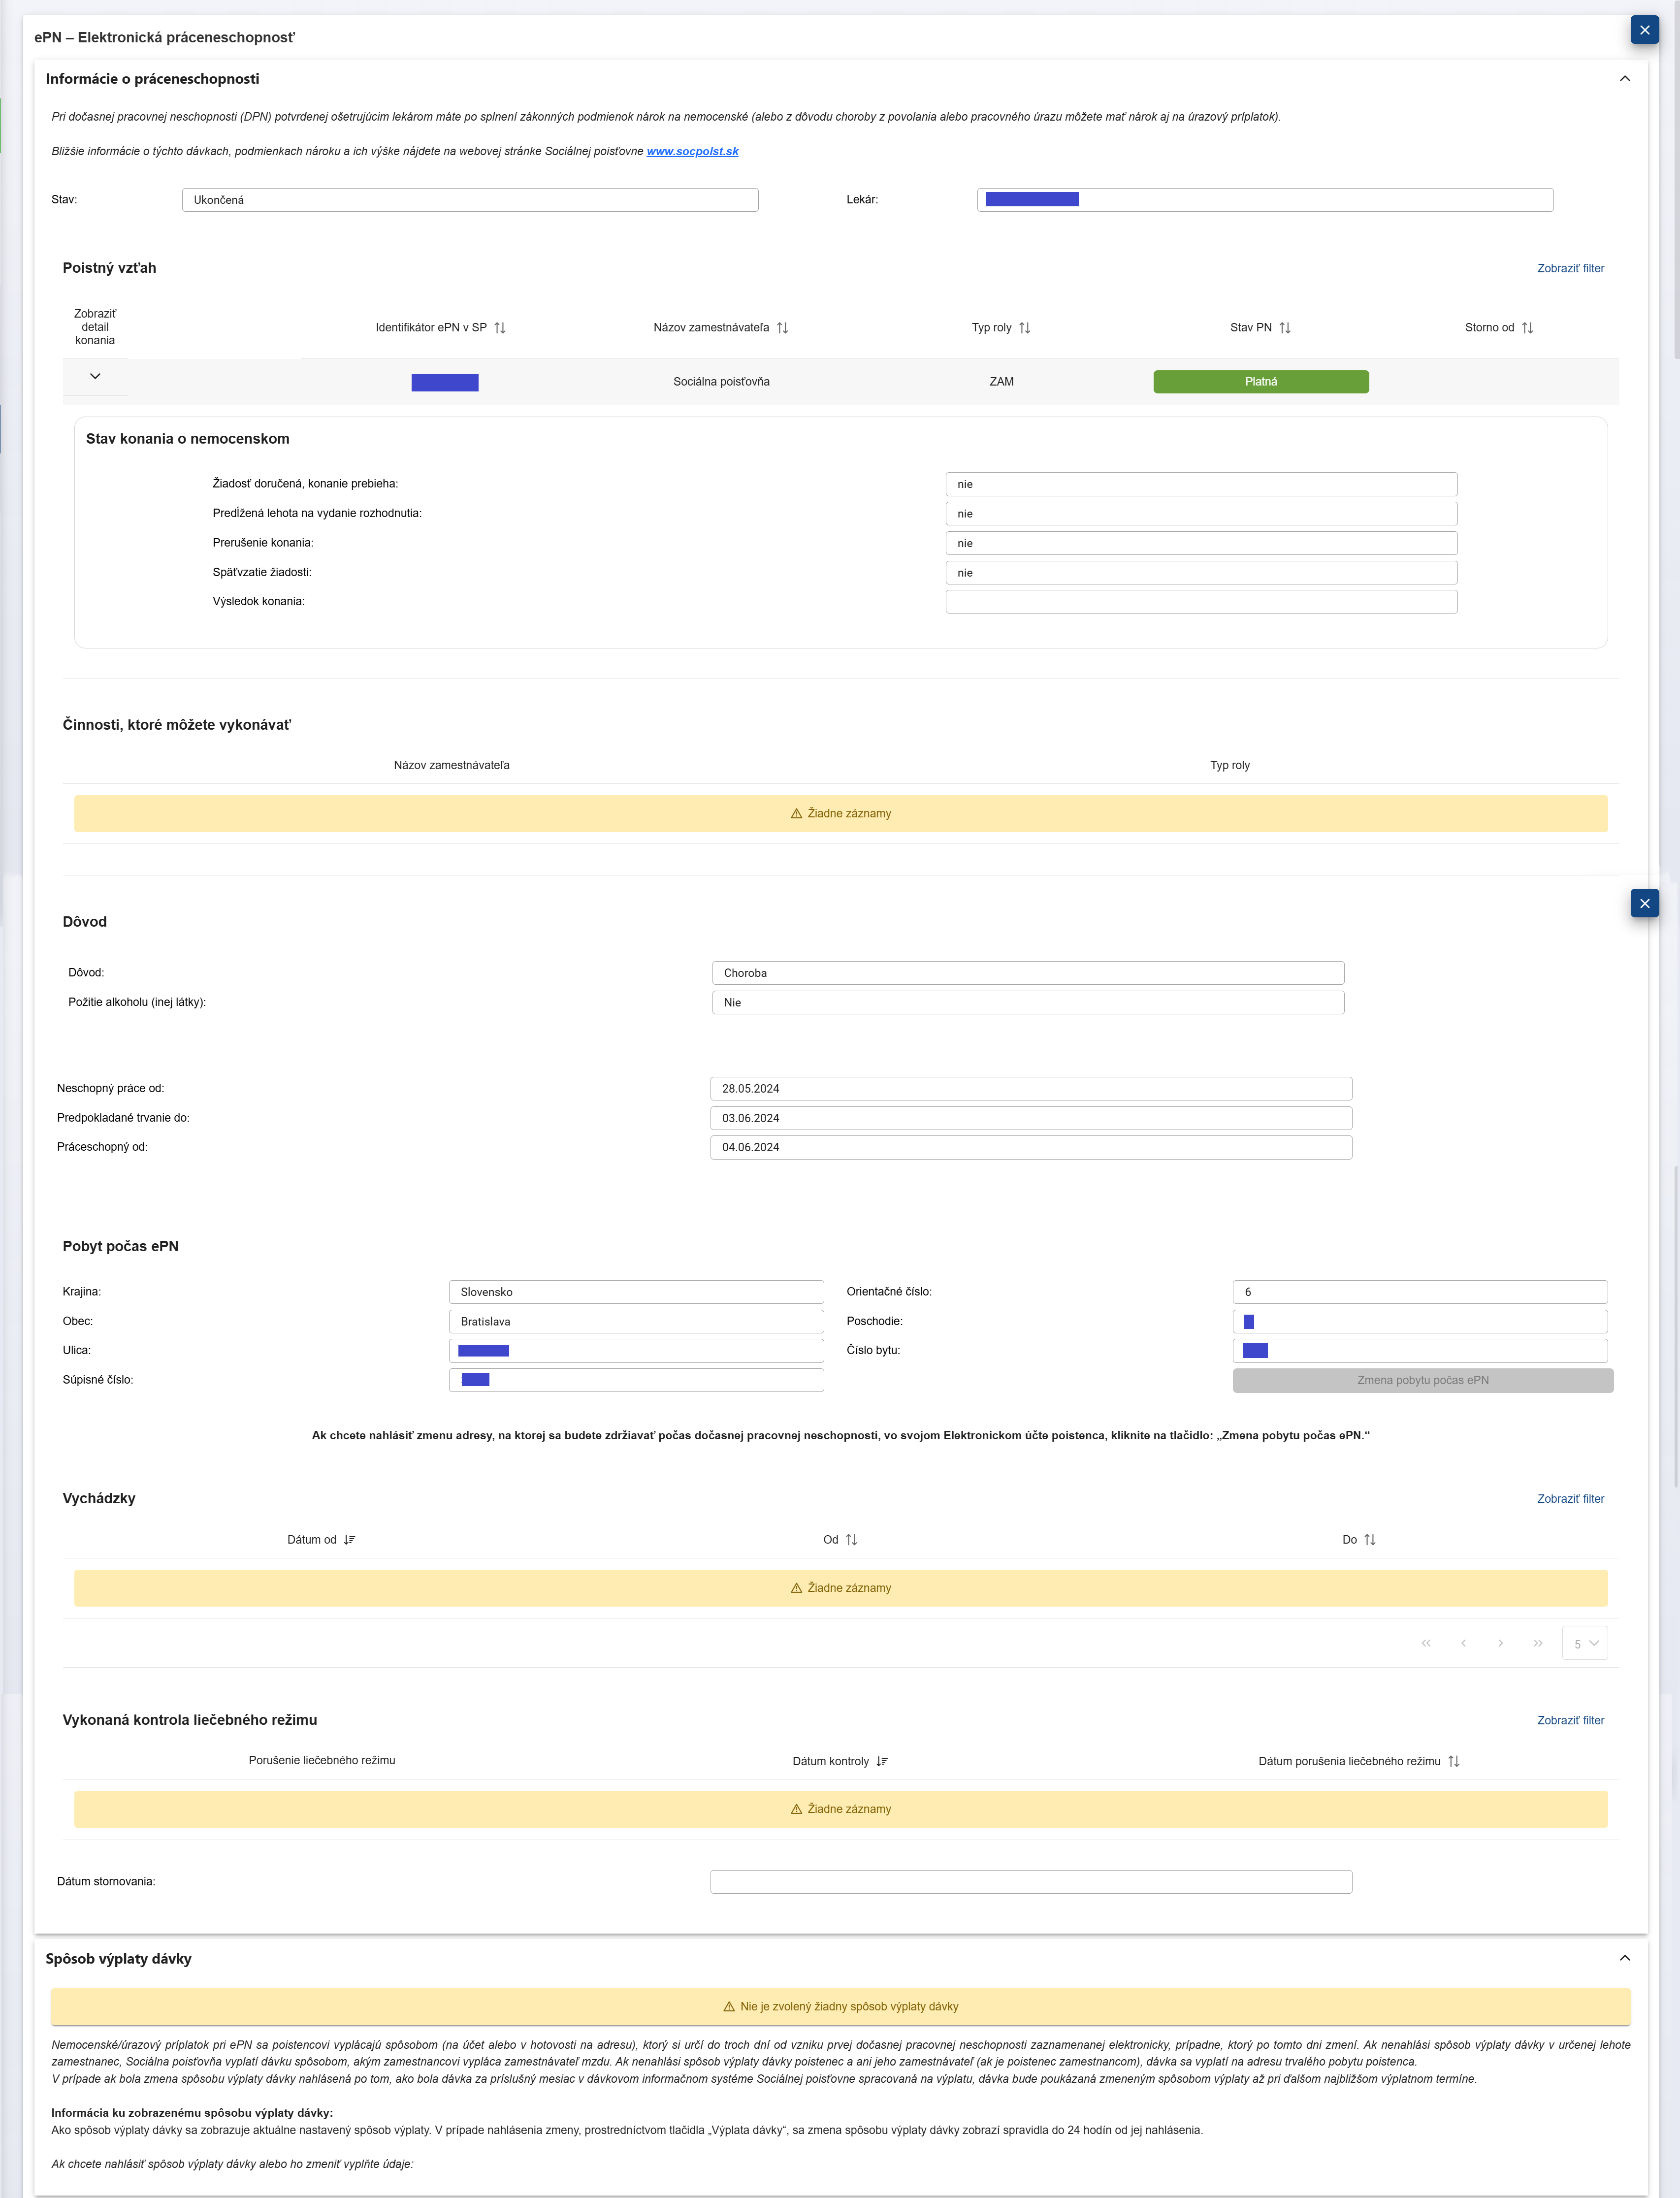The width and height of the screenshot is (1680, 2198).
Task: Show filter for Poistný vzťah table
Action: click(x=1570, y=269)
